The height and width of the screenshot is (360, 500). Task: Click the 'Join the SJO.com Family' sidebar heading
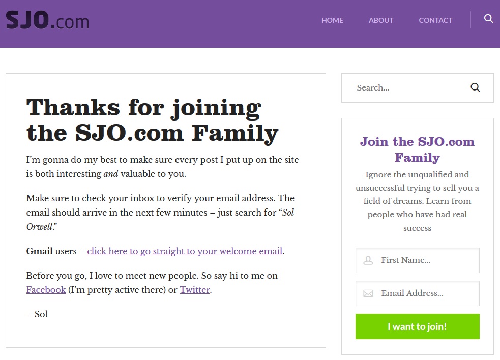[x=417, y=149]
